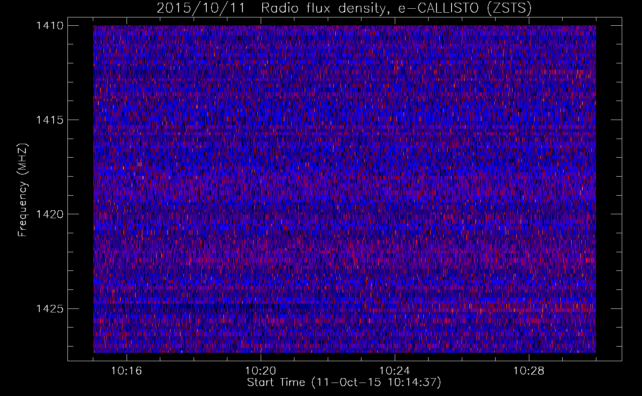
Task: Click the plot title "2015/10/11 Radio flux density, e-CALLISTO (ZSTS)"
Action: point(344,8)
